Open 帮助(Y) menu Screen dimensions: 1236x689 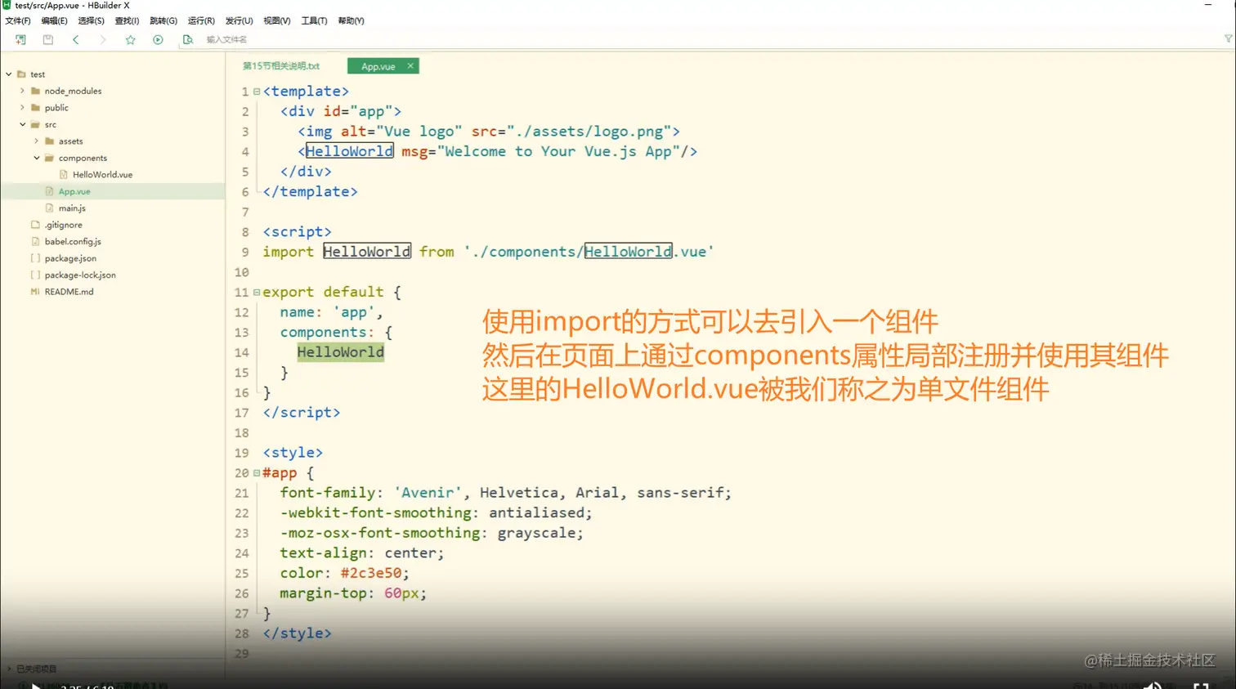pyautogui.click(x=351, y=20)
